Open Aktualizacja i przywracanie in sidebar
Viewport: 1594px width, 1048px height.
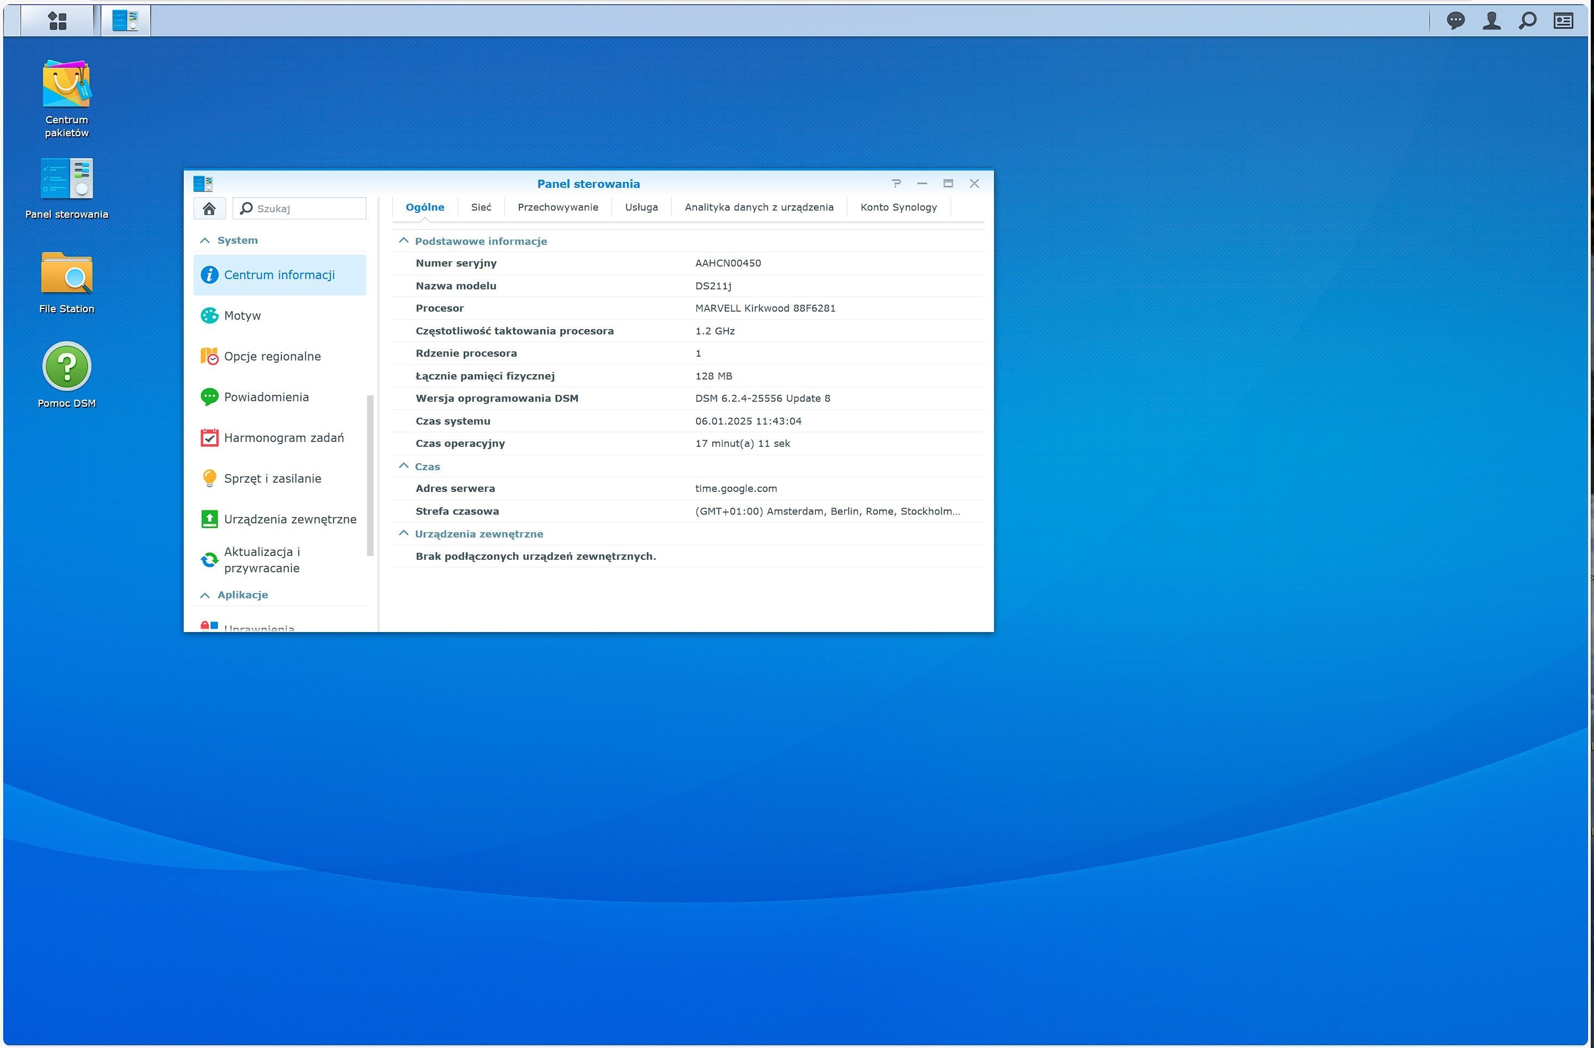point(280,560)
